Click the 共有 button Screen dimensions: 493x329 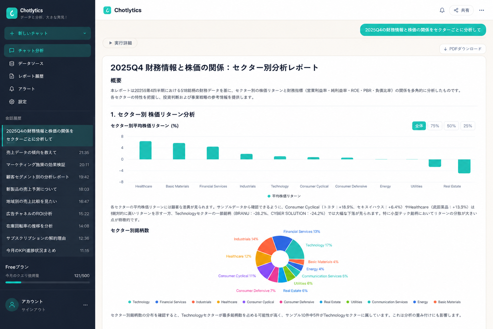point(461,10)
